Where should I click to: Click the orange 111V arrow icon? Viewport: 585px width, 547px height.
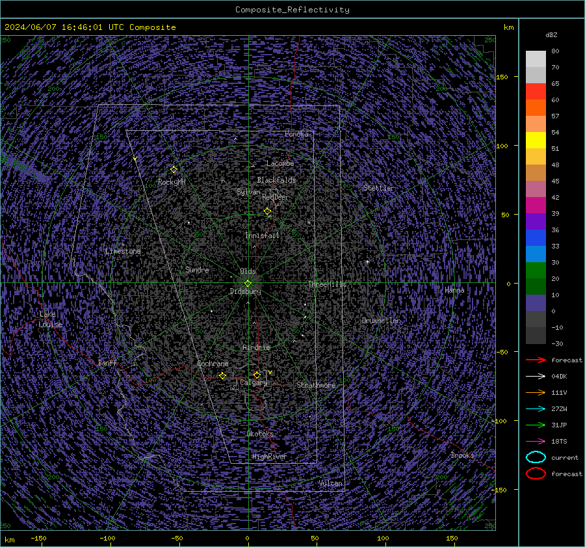click(x=536, y=392)
